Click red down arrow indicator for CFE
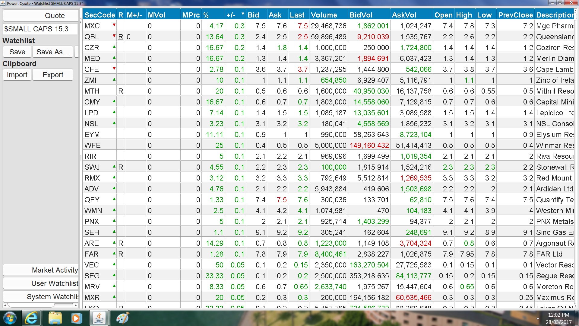 (x=114, y=68)
